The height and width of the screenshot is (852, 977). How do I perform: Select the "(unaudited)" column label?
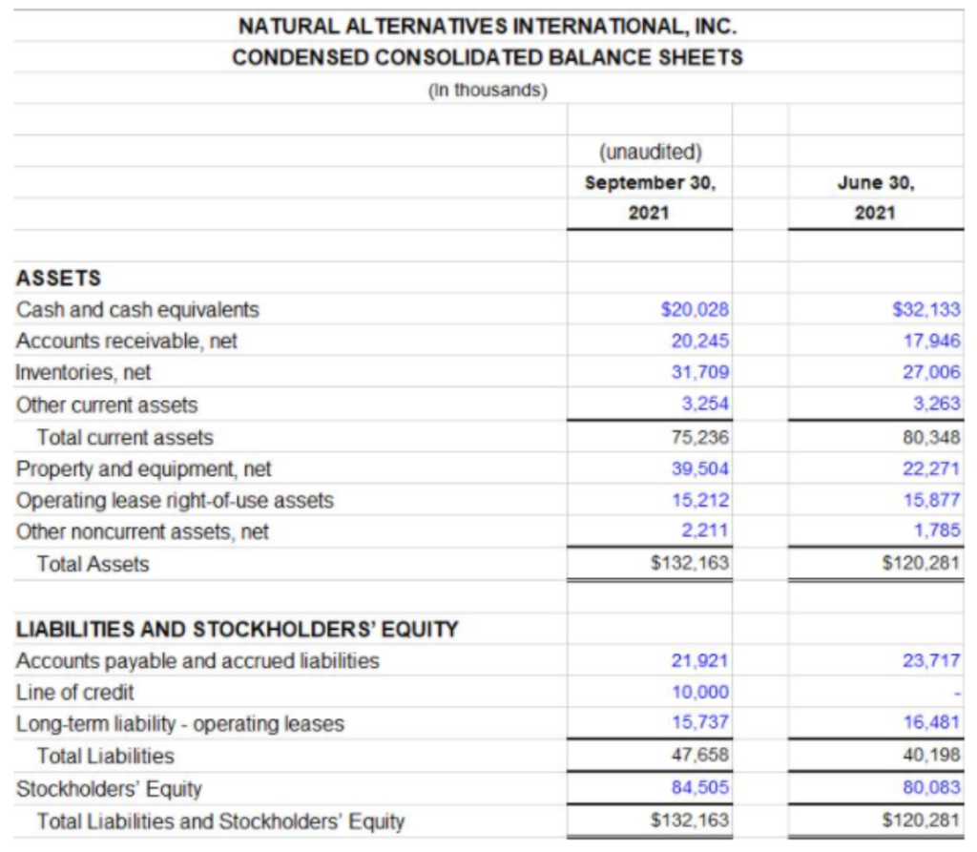click(x=650, y=152)
